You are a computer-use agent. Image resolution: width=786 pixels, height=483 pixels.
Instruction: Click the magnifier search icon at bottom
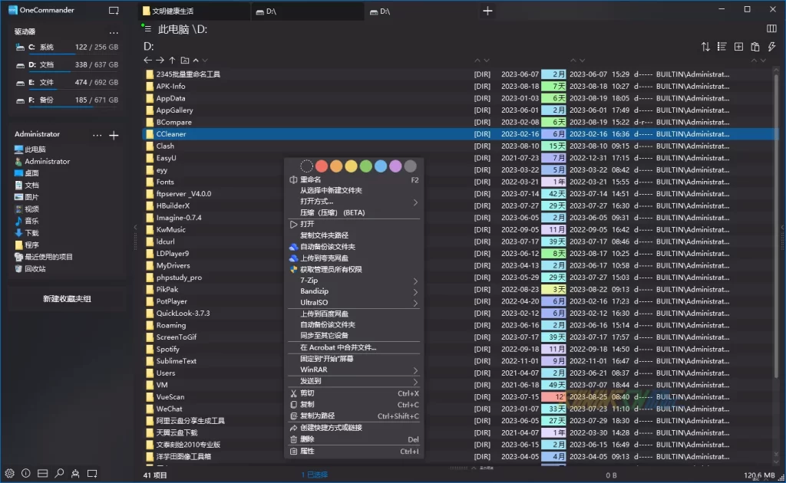coord(59,473)
